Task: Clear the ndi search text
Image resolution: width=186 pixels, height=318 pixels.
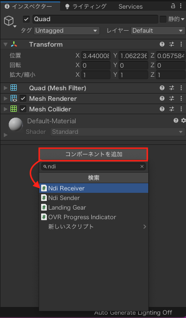Action: pyautogui.click(x=142, y=166)
